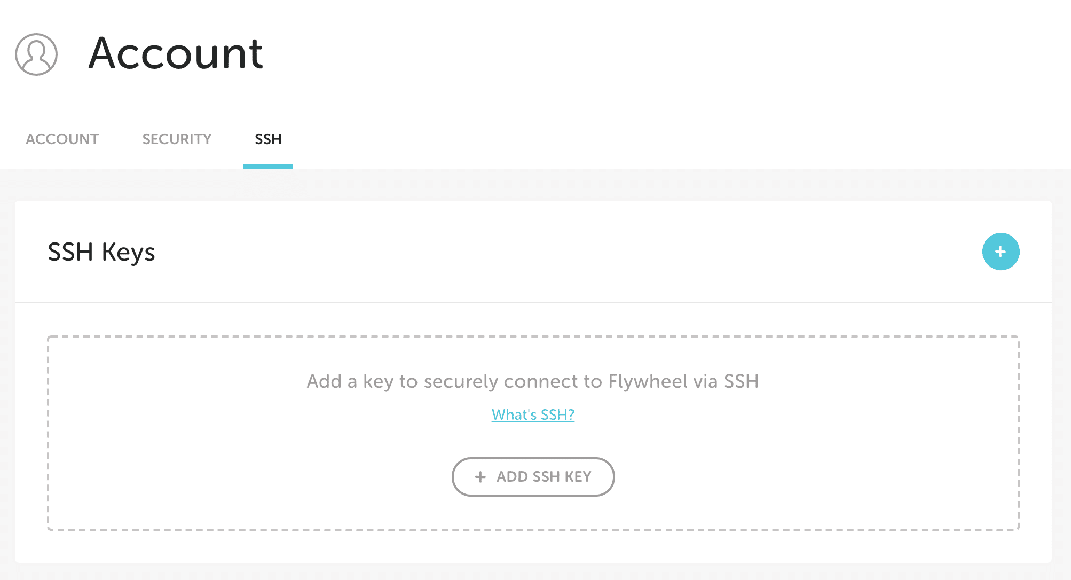Click the ADD SSH KEY button

click(x=533, y=477)
